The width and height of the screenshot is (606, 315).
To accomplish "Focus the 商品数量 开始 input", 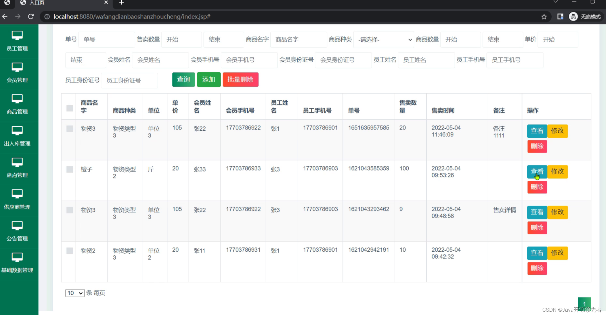I will (460, 40).
